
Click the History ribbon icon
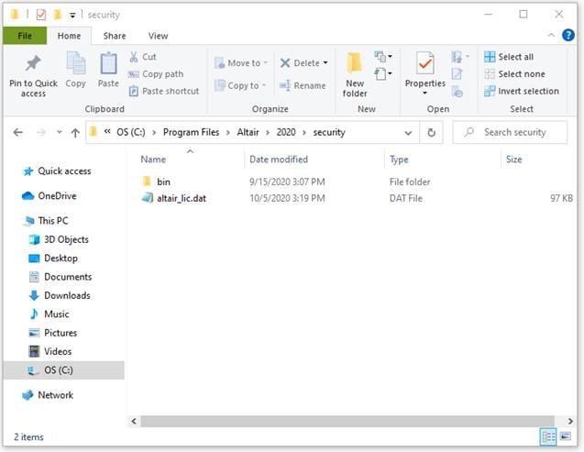point(457,91)
